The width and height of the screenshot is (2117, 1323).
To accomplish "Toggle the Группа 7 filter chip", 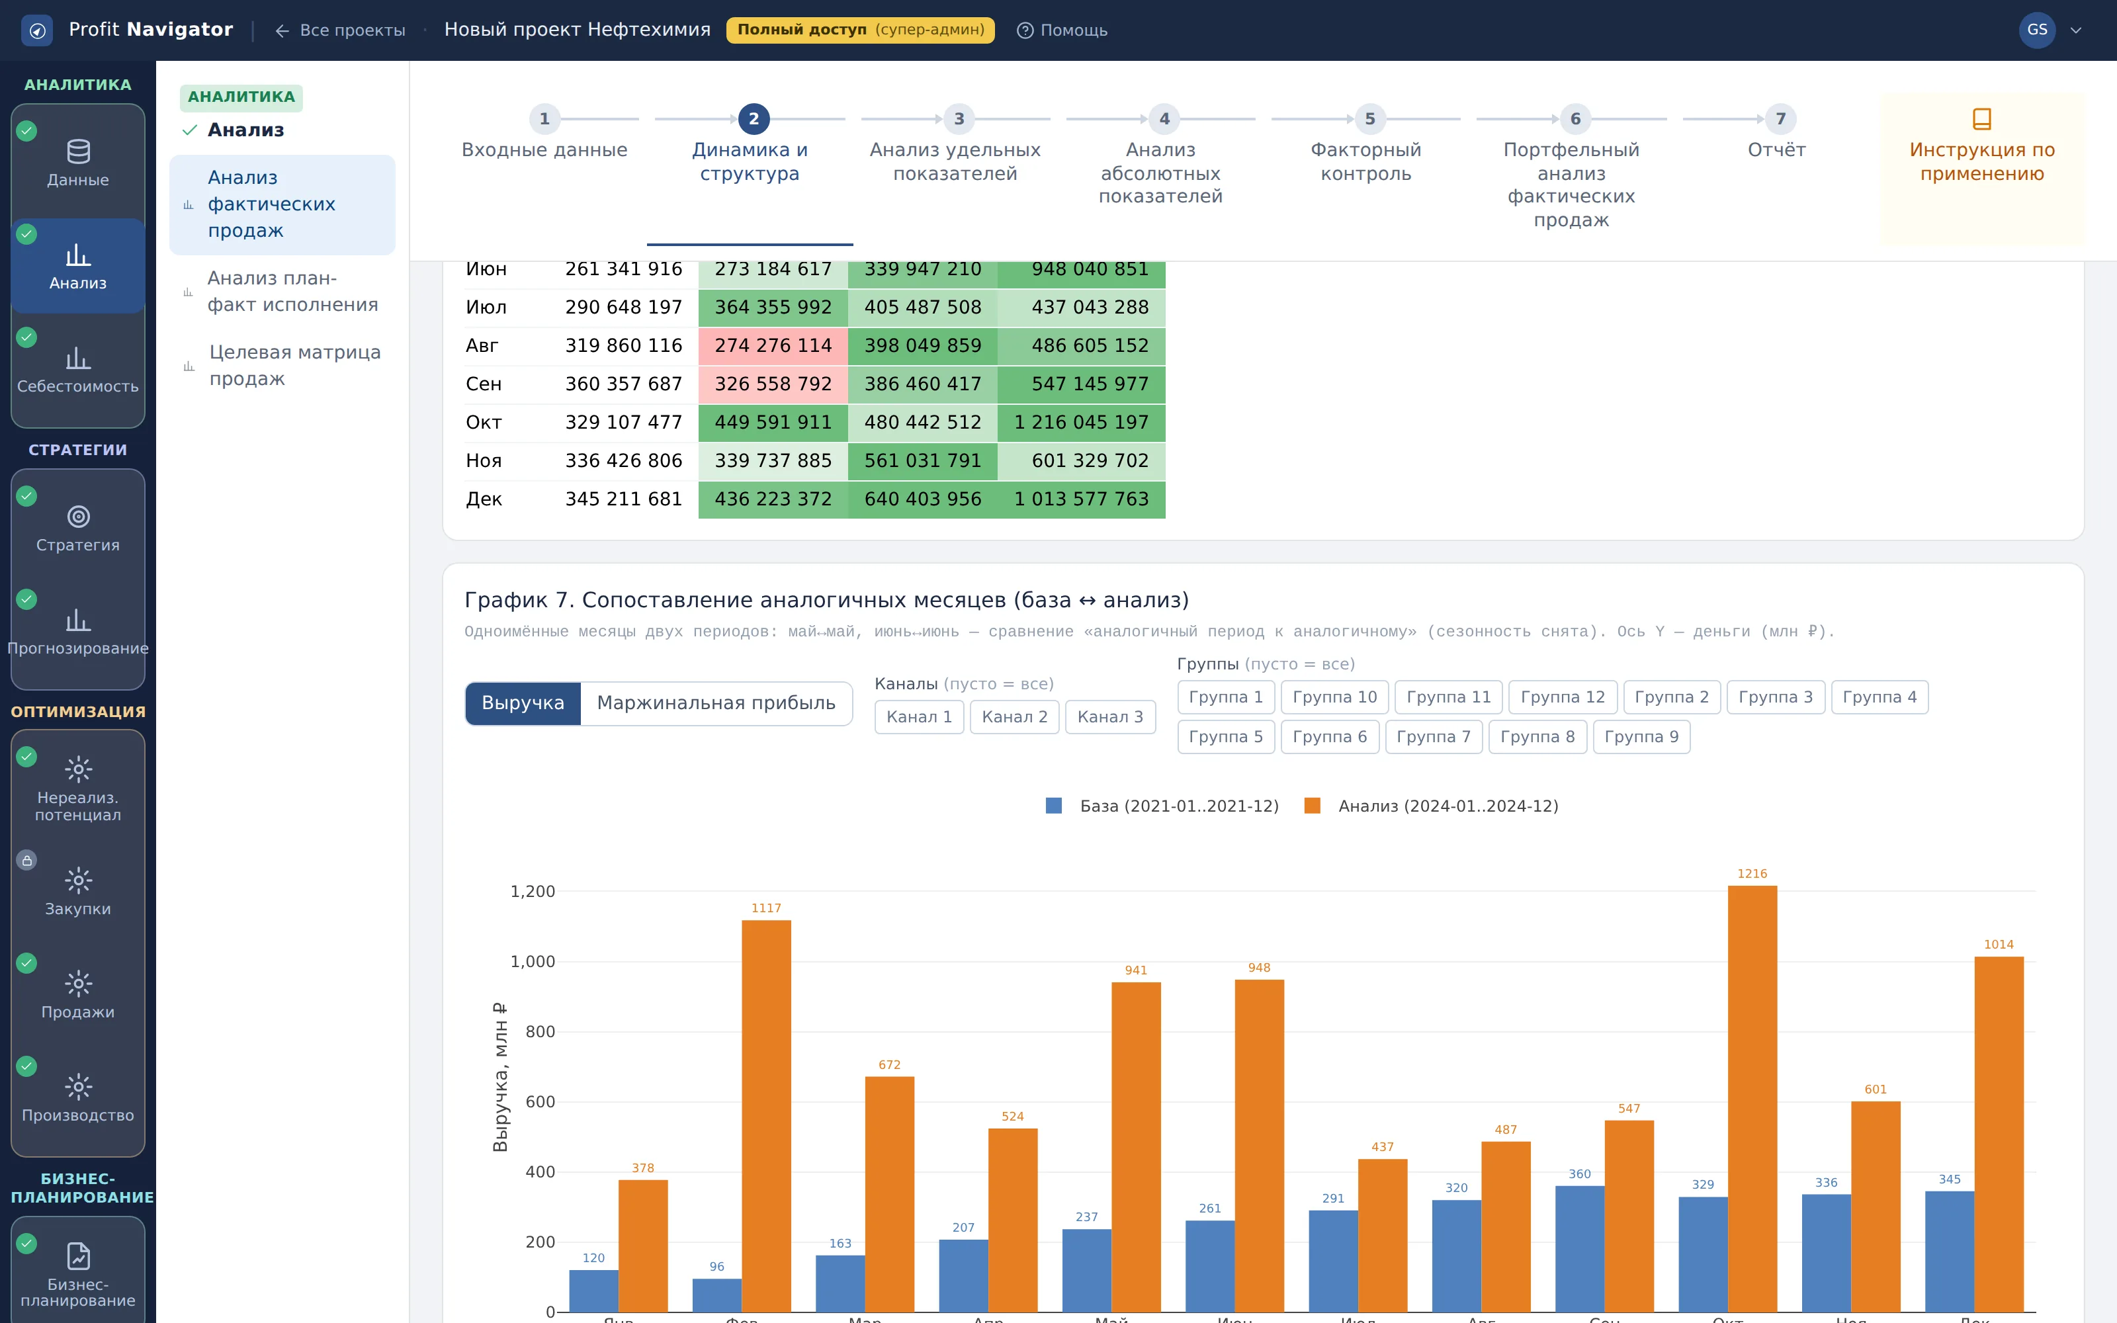I will (x=1433, y=737).
